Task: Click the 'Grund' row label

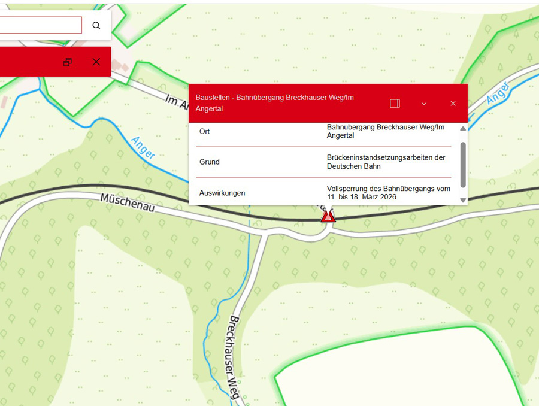Action: tap(210, 162)
